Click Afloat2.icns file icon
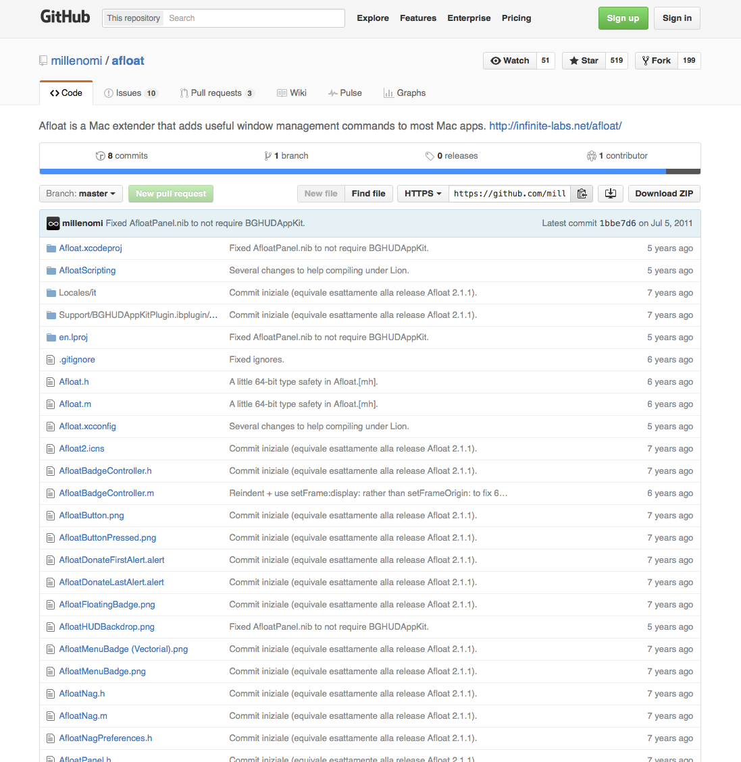Screen dimensions: 741x762 pos(51,449)
